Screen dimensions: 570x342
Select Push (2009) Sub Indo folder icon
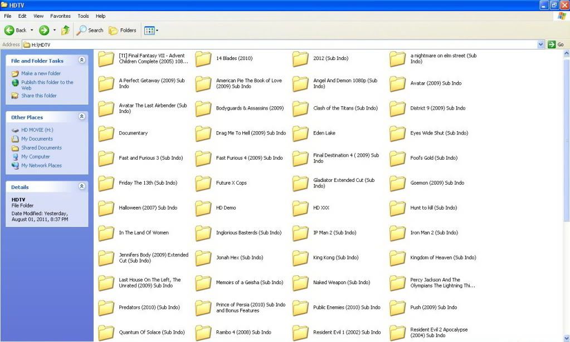(x=398, y=308)
